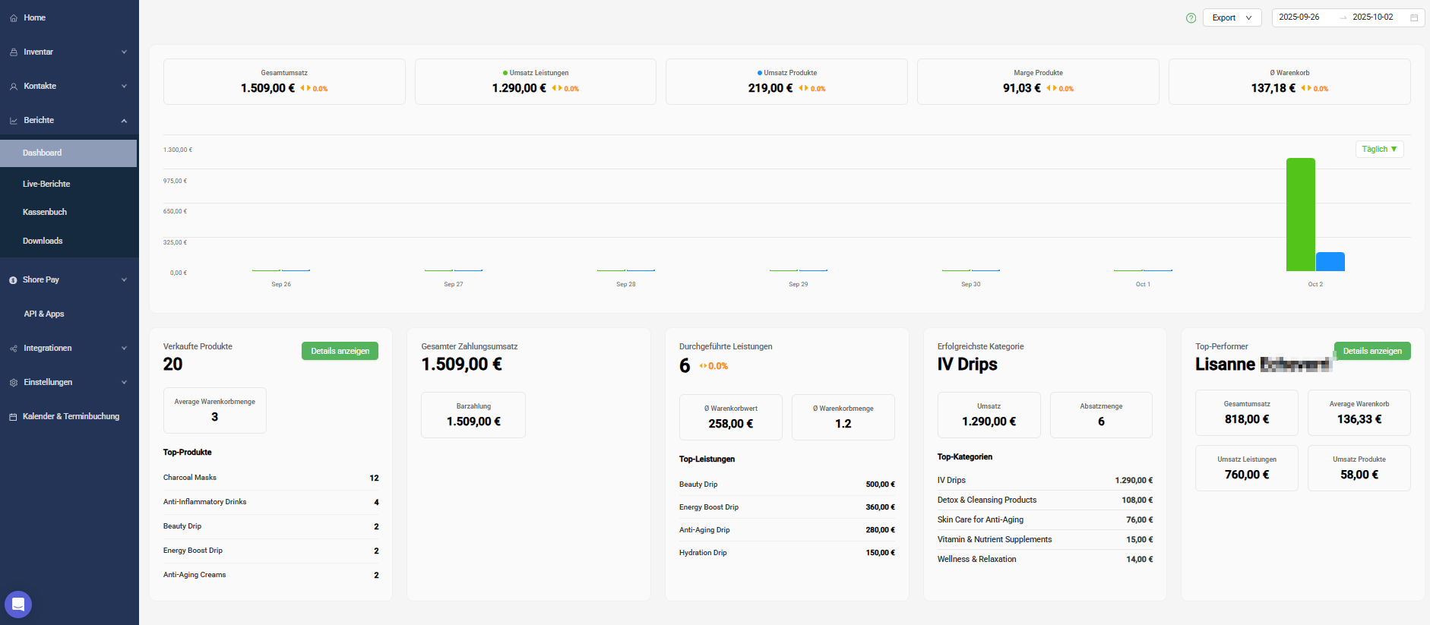Toggle the Umsatz Produkte blue legend dot

point(759,73)
